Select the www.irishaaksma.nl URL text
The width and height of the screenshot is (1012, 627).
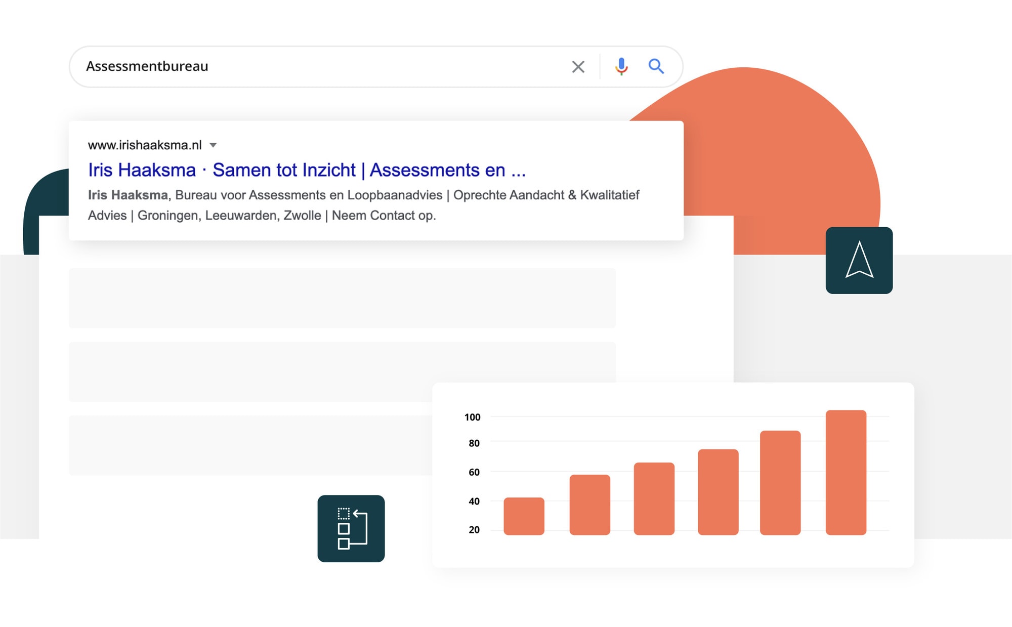pos(145,145)
